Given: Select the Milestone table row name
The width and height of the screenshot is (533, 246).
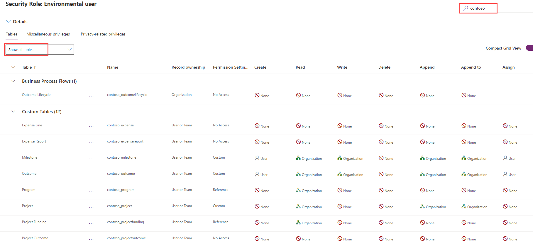Looking at the screenshot, I should click(x=30, y=157).
